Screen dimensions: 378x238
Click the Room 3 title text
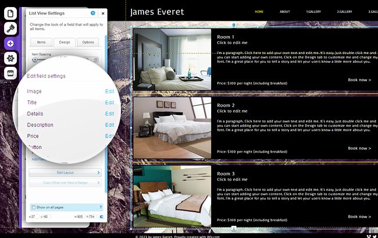[226, 174]
